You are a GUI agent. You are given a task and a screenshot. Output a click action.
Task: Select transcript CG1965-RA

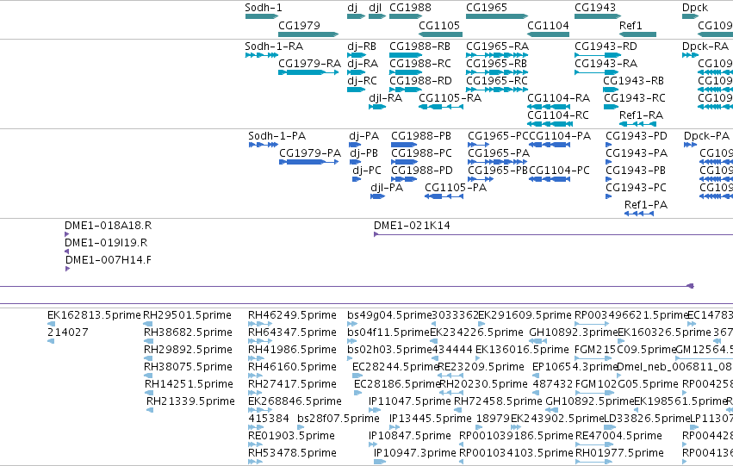[497, 55]
